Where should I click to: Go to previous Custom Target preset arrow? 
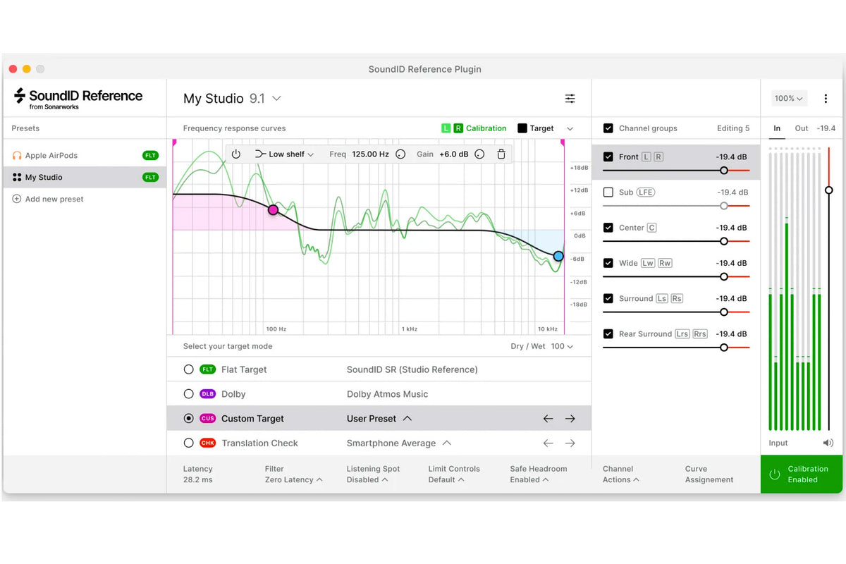point(548,419)
